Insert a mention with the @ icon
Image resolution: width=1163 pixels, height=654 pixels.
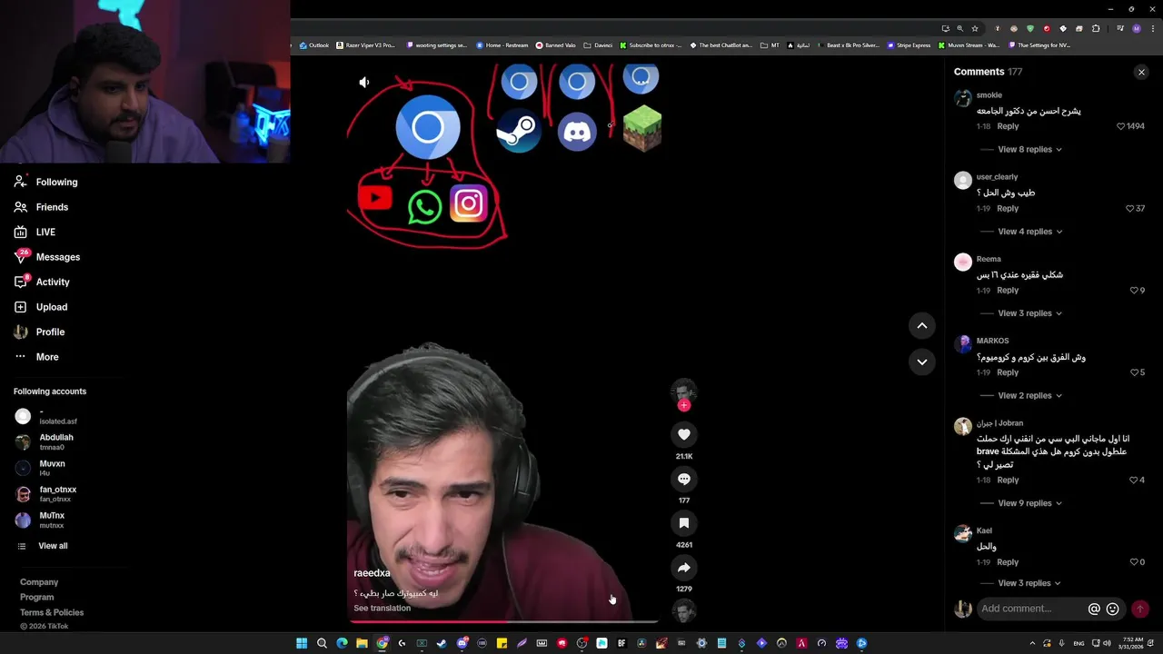pos(1094,609)
